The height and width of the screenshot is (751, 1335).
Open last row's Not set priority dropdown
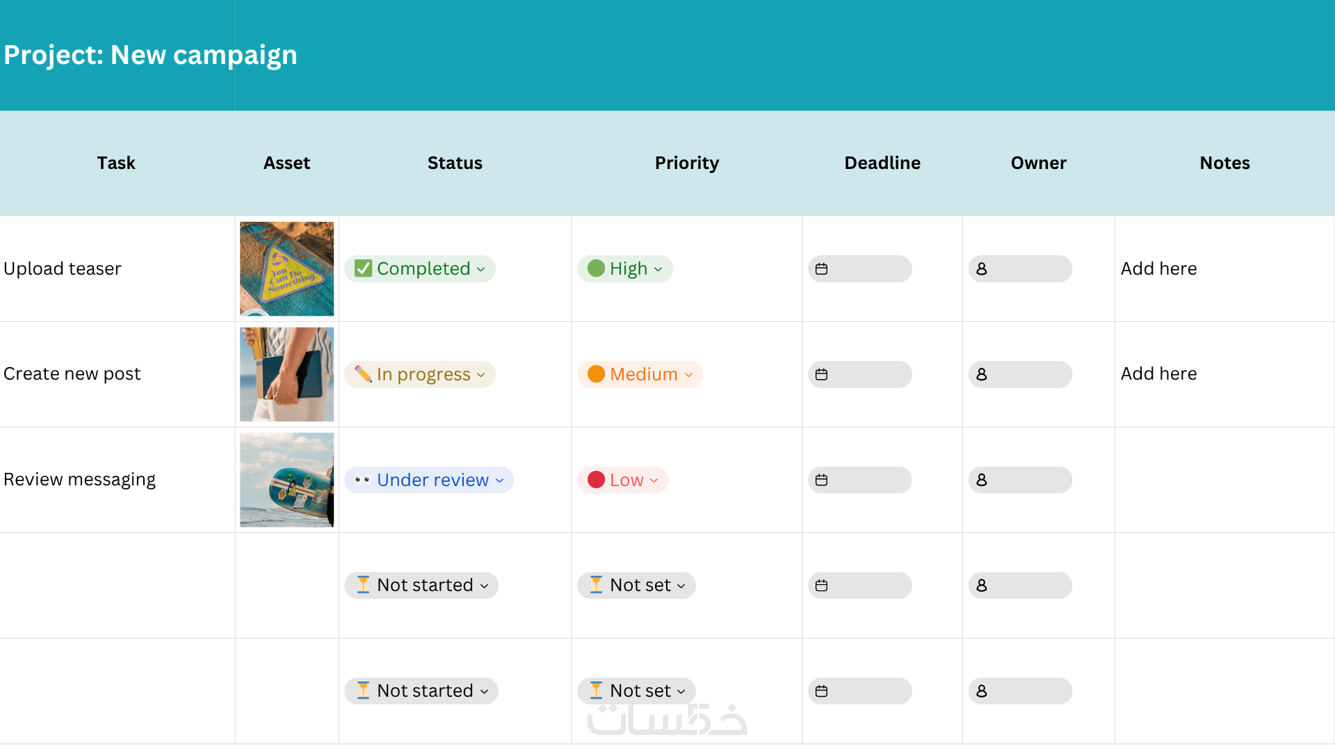click(x=681, y=691)
